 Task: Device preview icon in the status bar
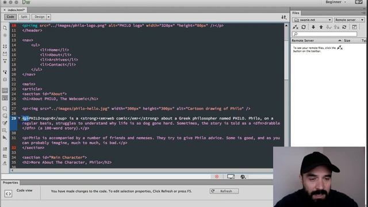tap(231, 177)
